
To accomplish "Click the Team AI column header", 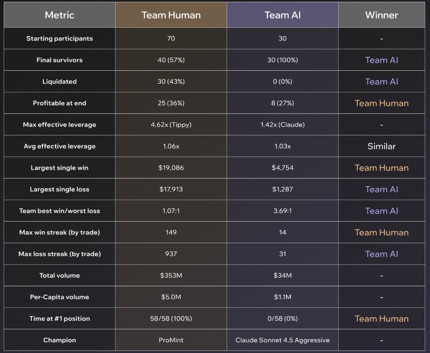I will (283, 15).
